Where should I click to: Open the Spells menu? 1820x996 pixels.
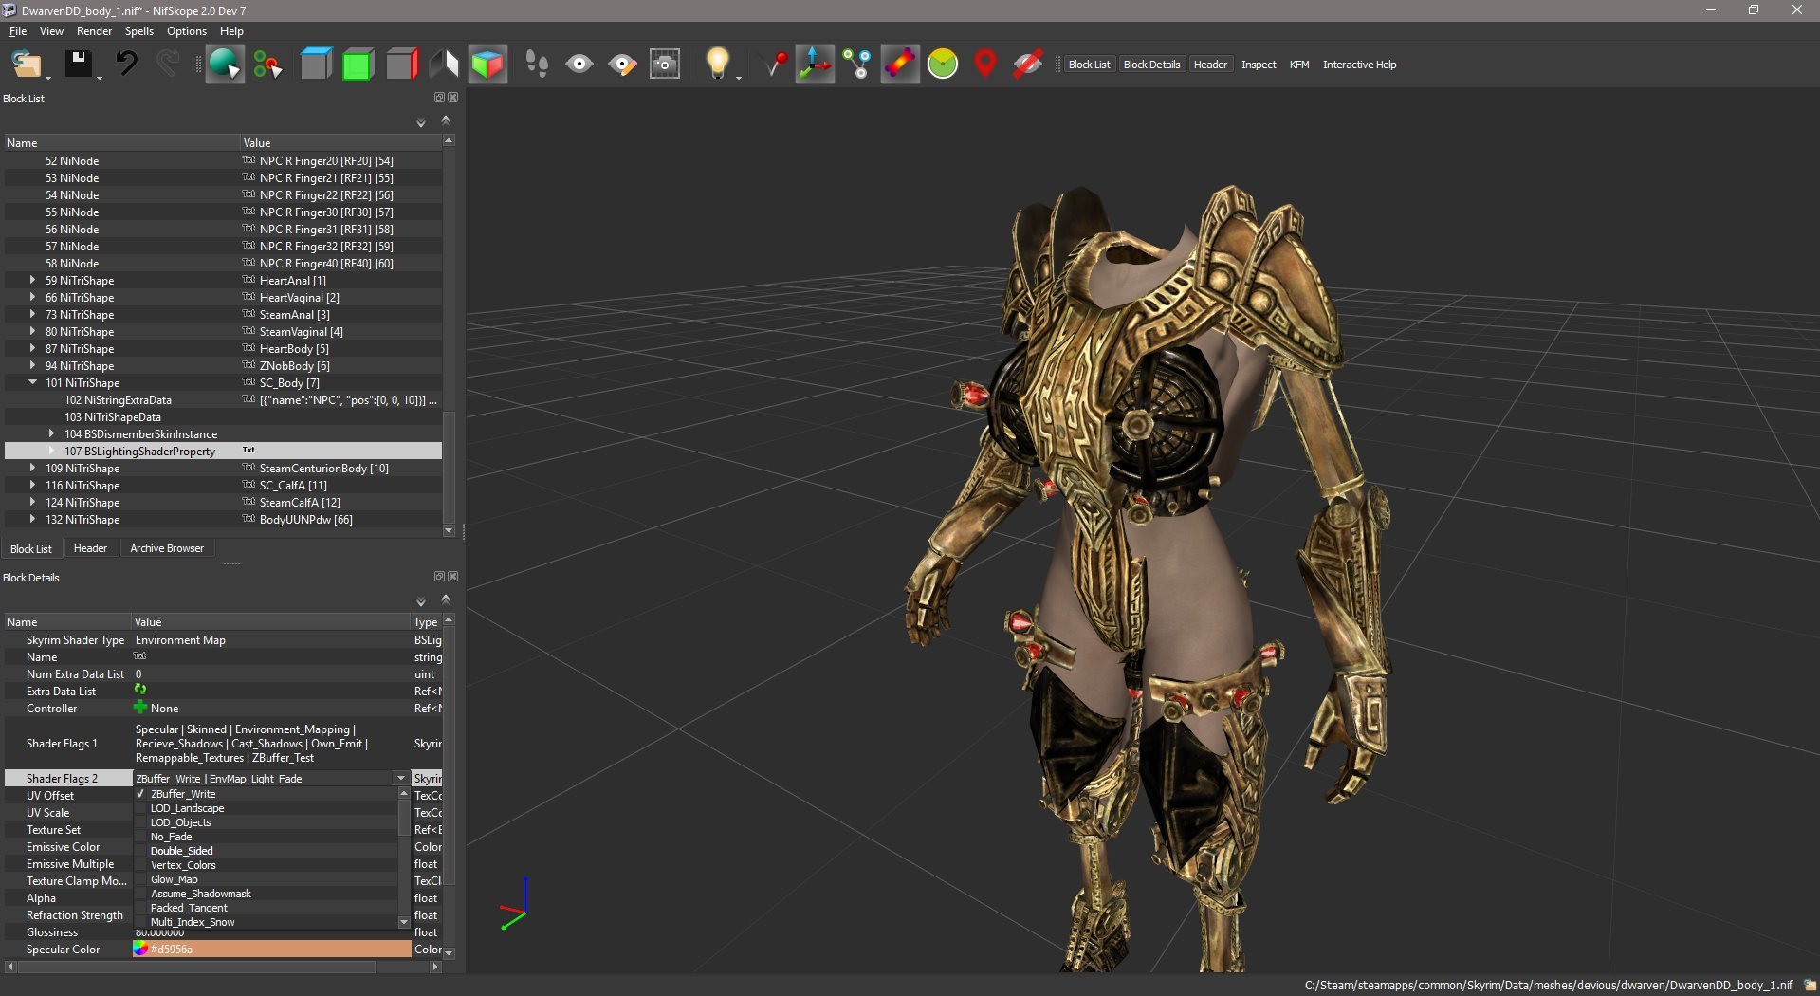[x=139, y=31]
